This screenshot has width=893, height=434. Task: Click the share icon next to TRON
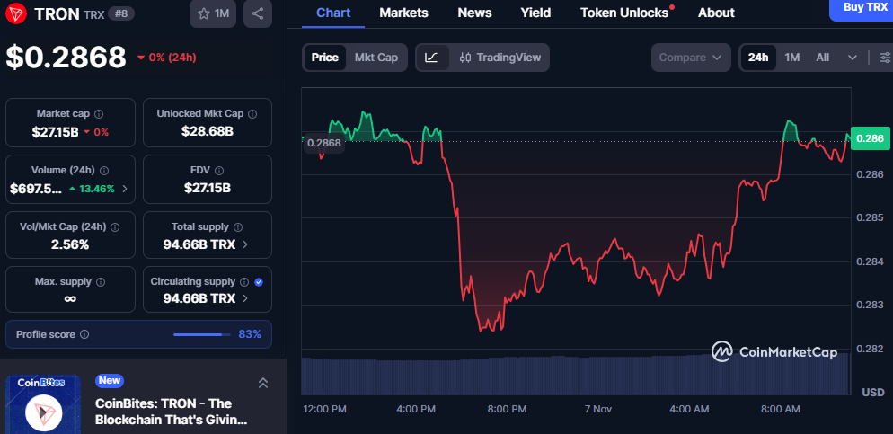[258, 13]
